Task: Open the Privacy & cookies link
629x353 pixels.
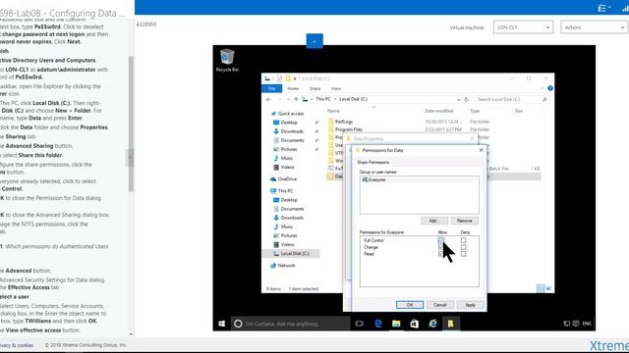Action: 17,345
